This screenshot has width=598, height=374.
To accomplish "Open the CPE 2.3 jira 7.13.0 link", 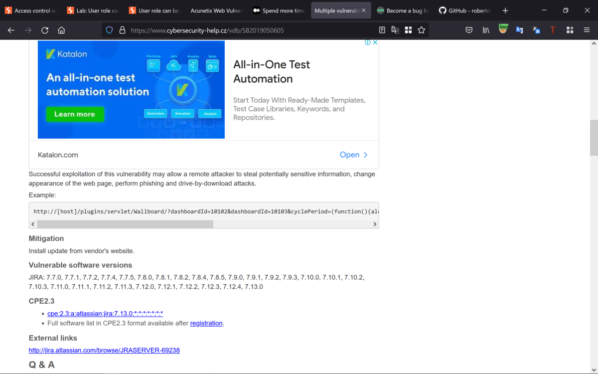I will click(x=105, y=314).
